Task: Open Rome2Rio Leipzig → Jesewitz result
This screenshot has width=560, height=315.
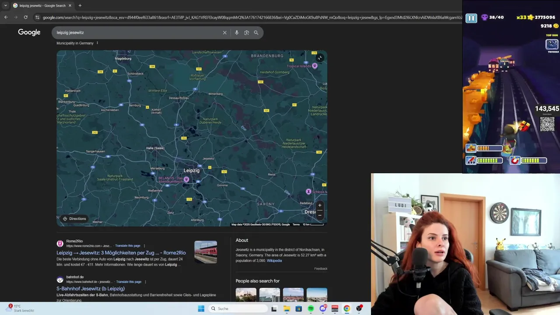Action: (x=121, y=253)
